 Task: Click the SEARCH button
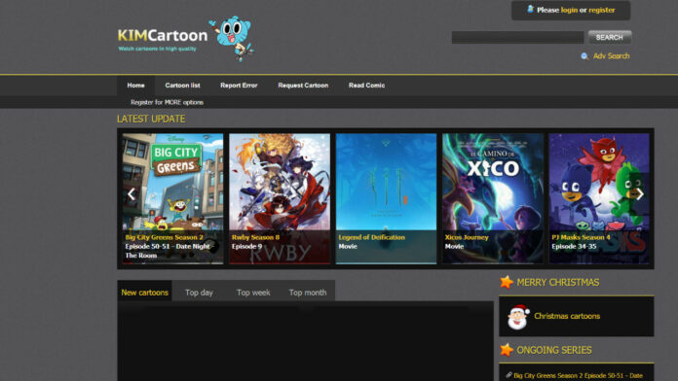609,38
